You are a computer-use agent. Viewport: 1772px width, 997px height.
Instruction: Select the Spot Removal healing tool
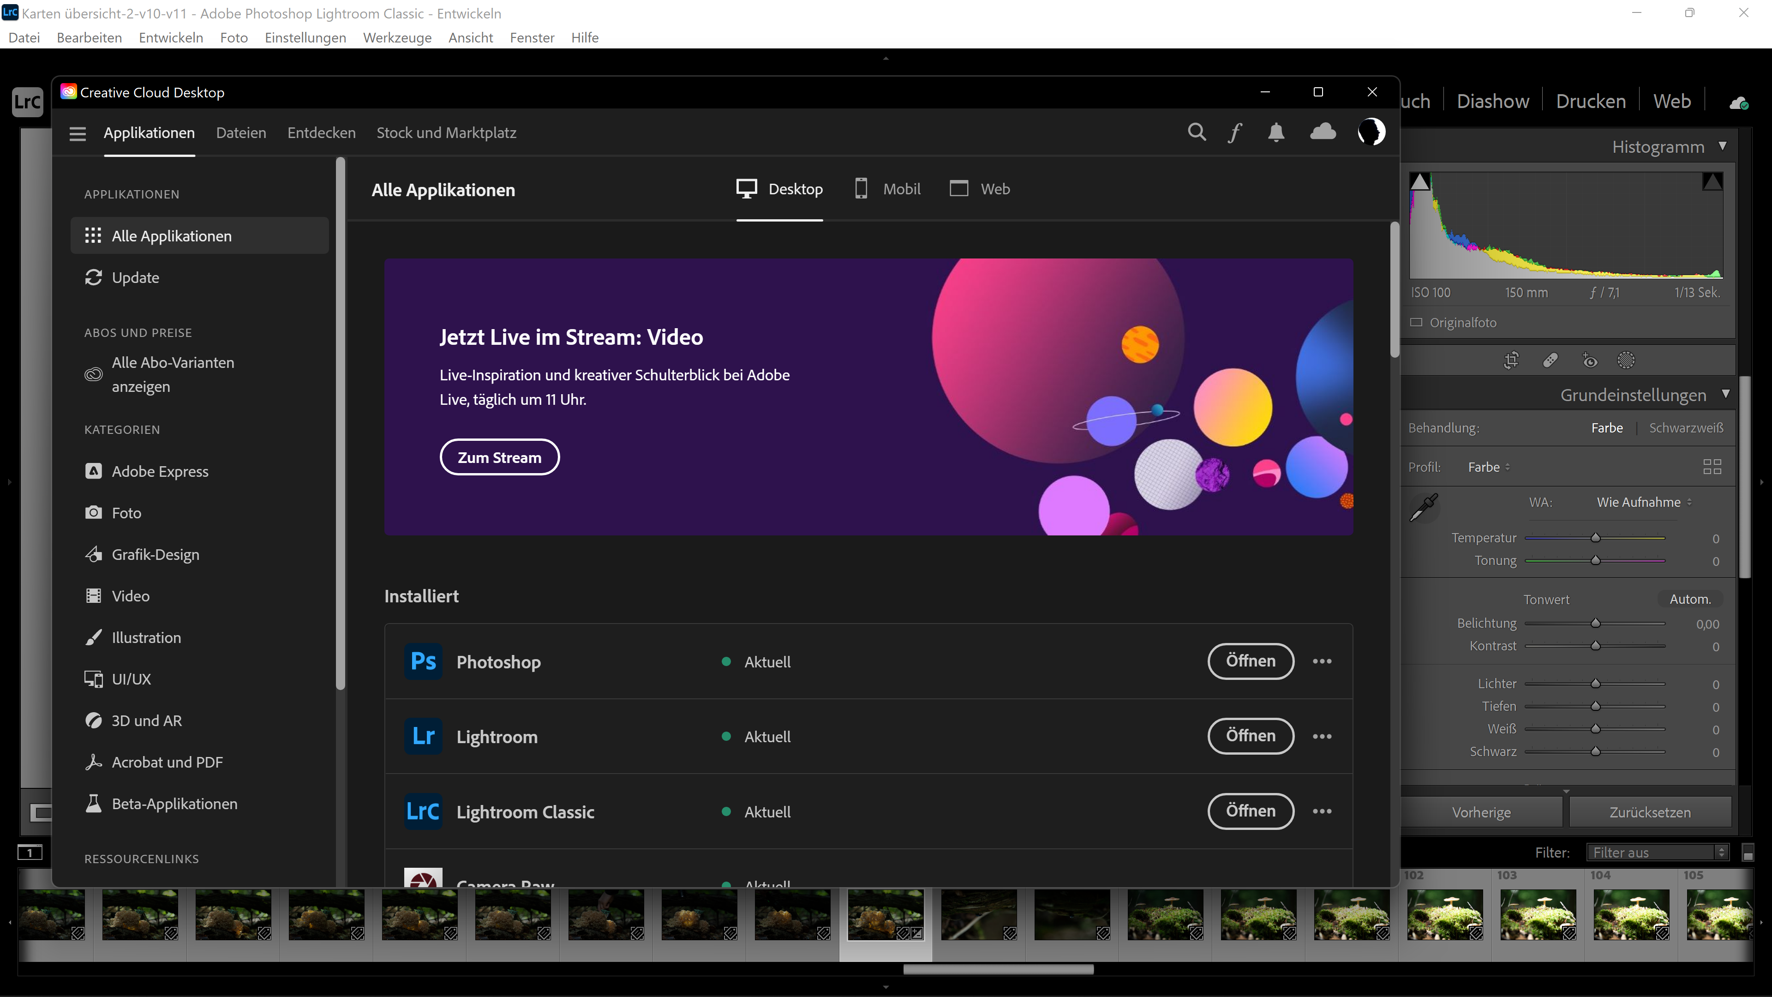1550,360
